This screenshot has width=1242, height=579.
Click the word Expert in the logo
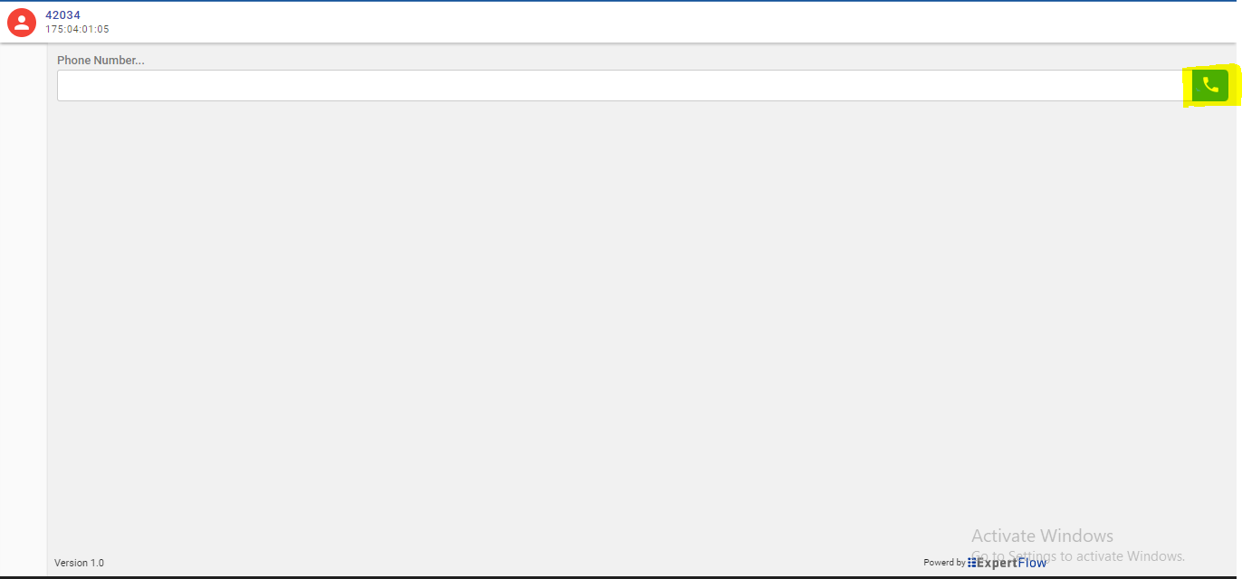click(997, 563)
